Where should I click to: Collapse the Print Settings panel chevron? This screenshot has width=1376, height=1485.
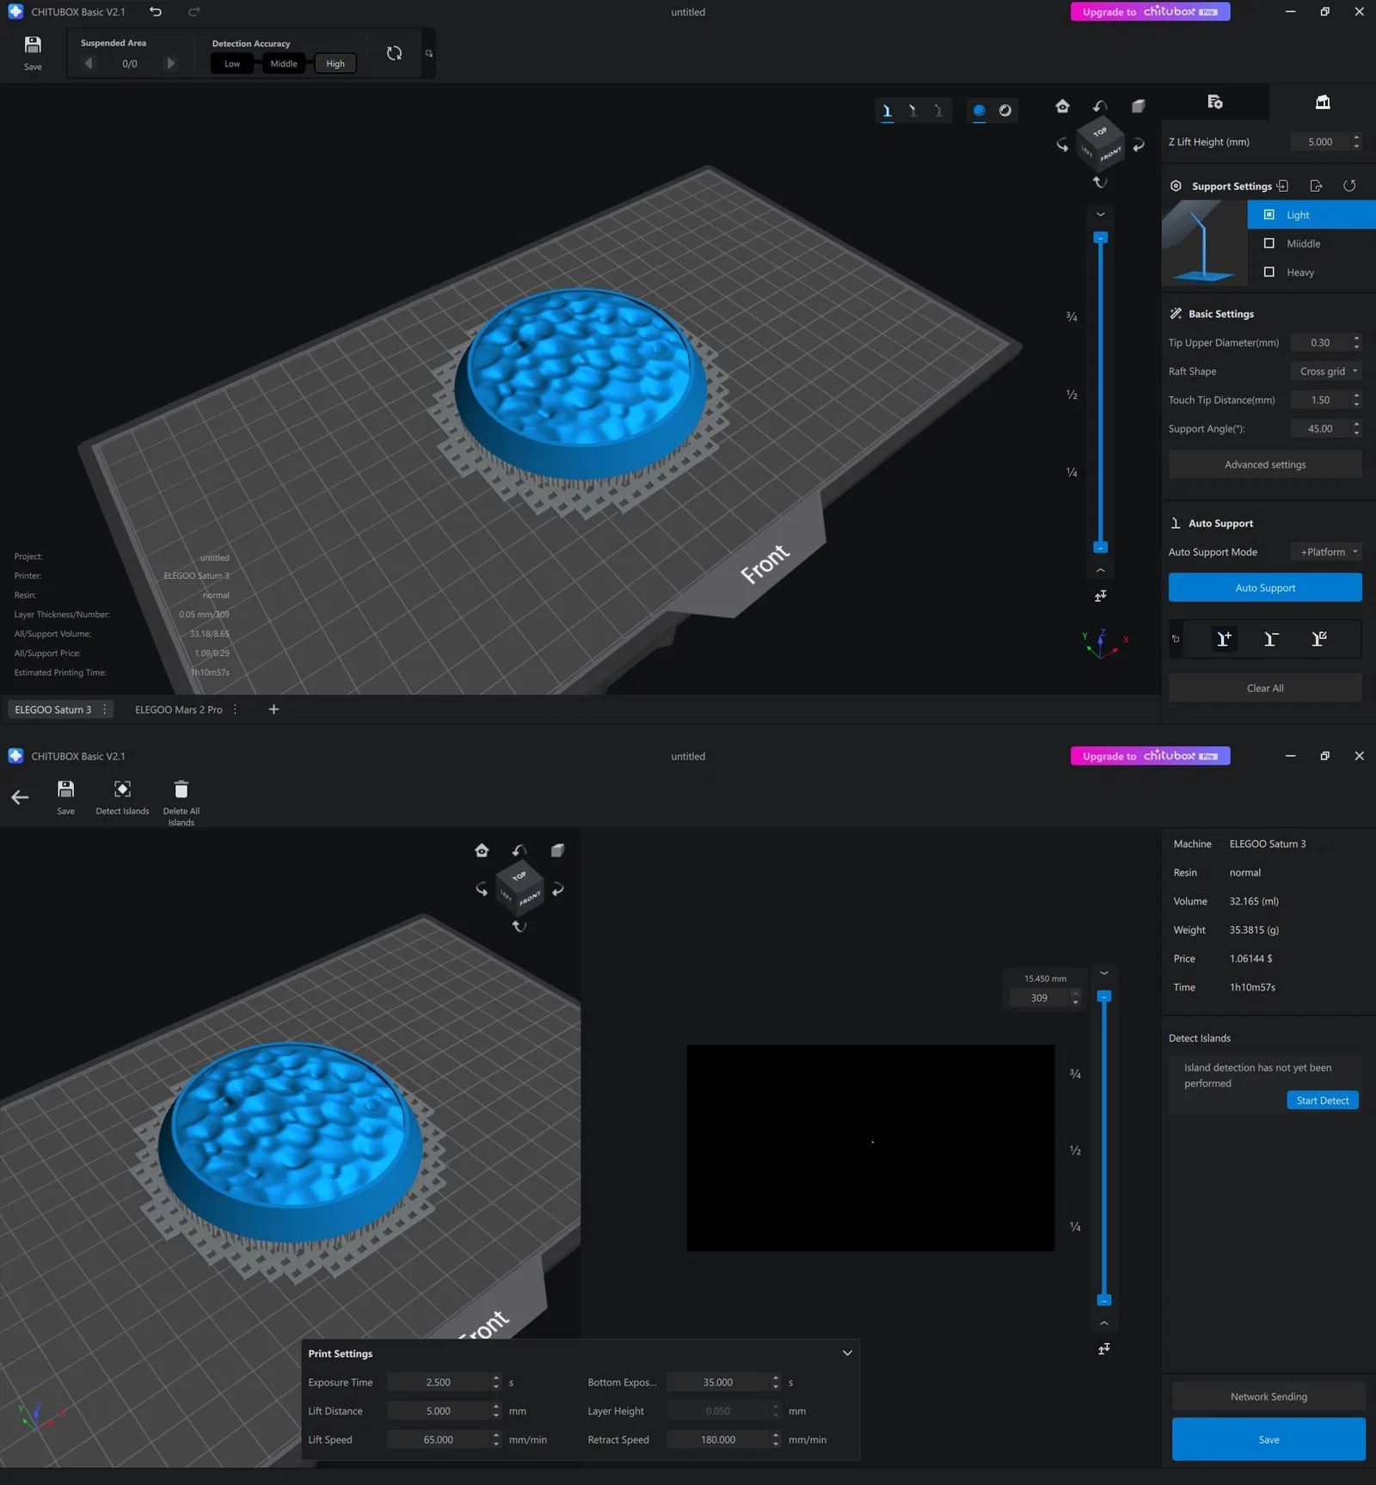click(x=847, y=1353)
